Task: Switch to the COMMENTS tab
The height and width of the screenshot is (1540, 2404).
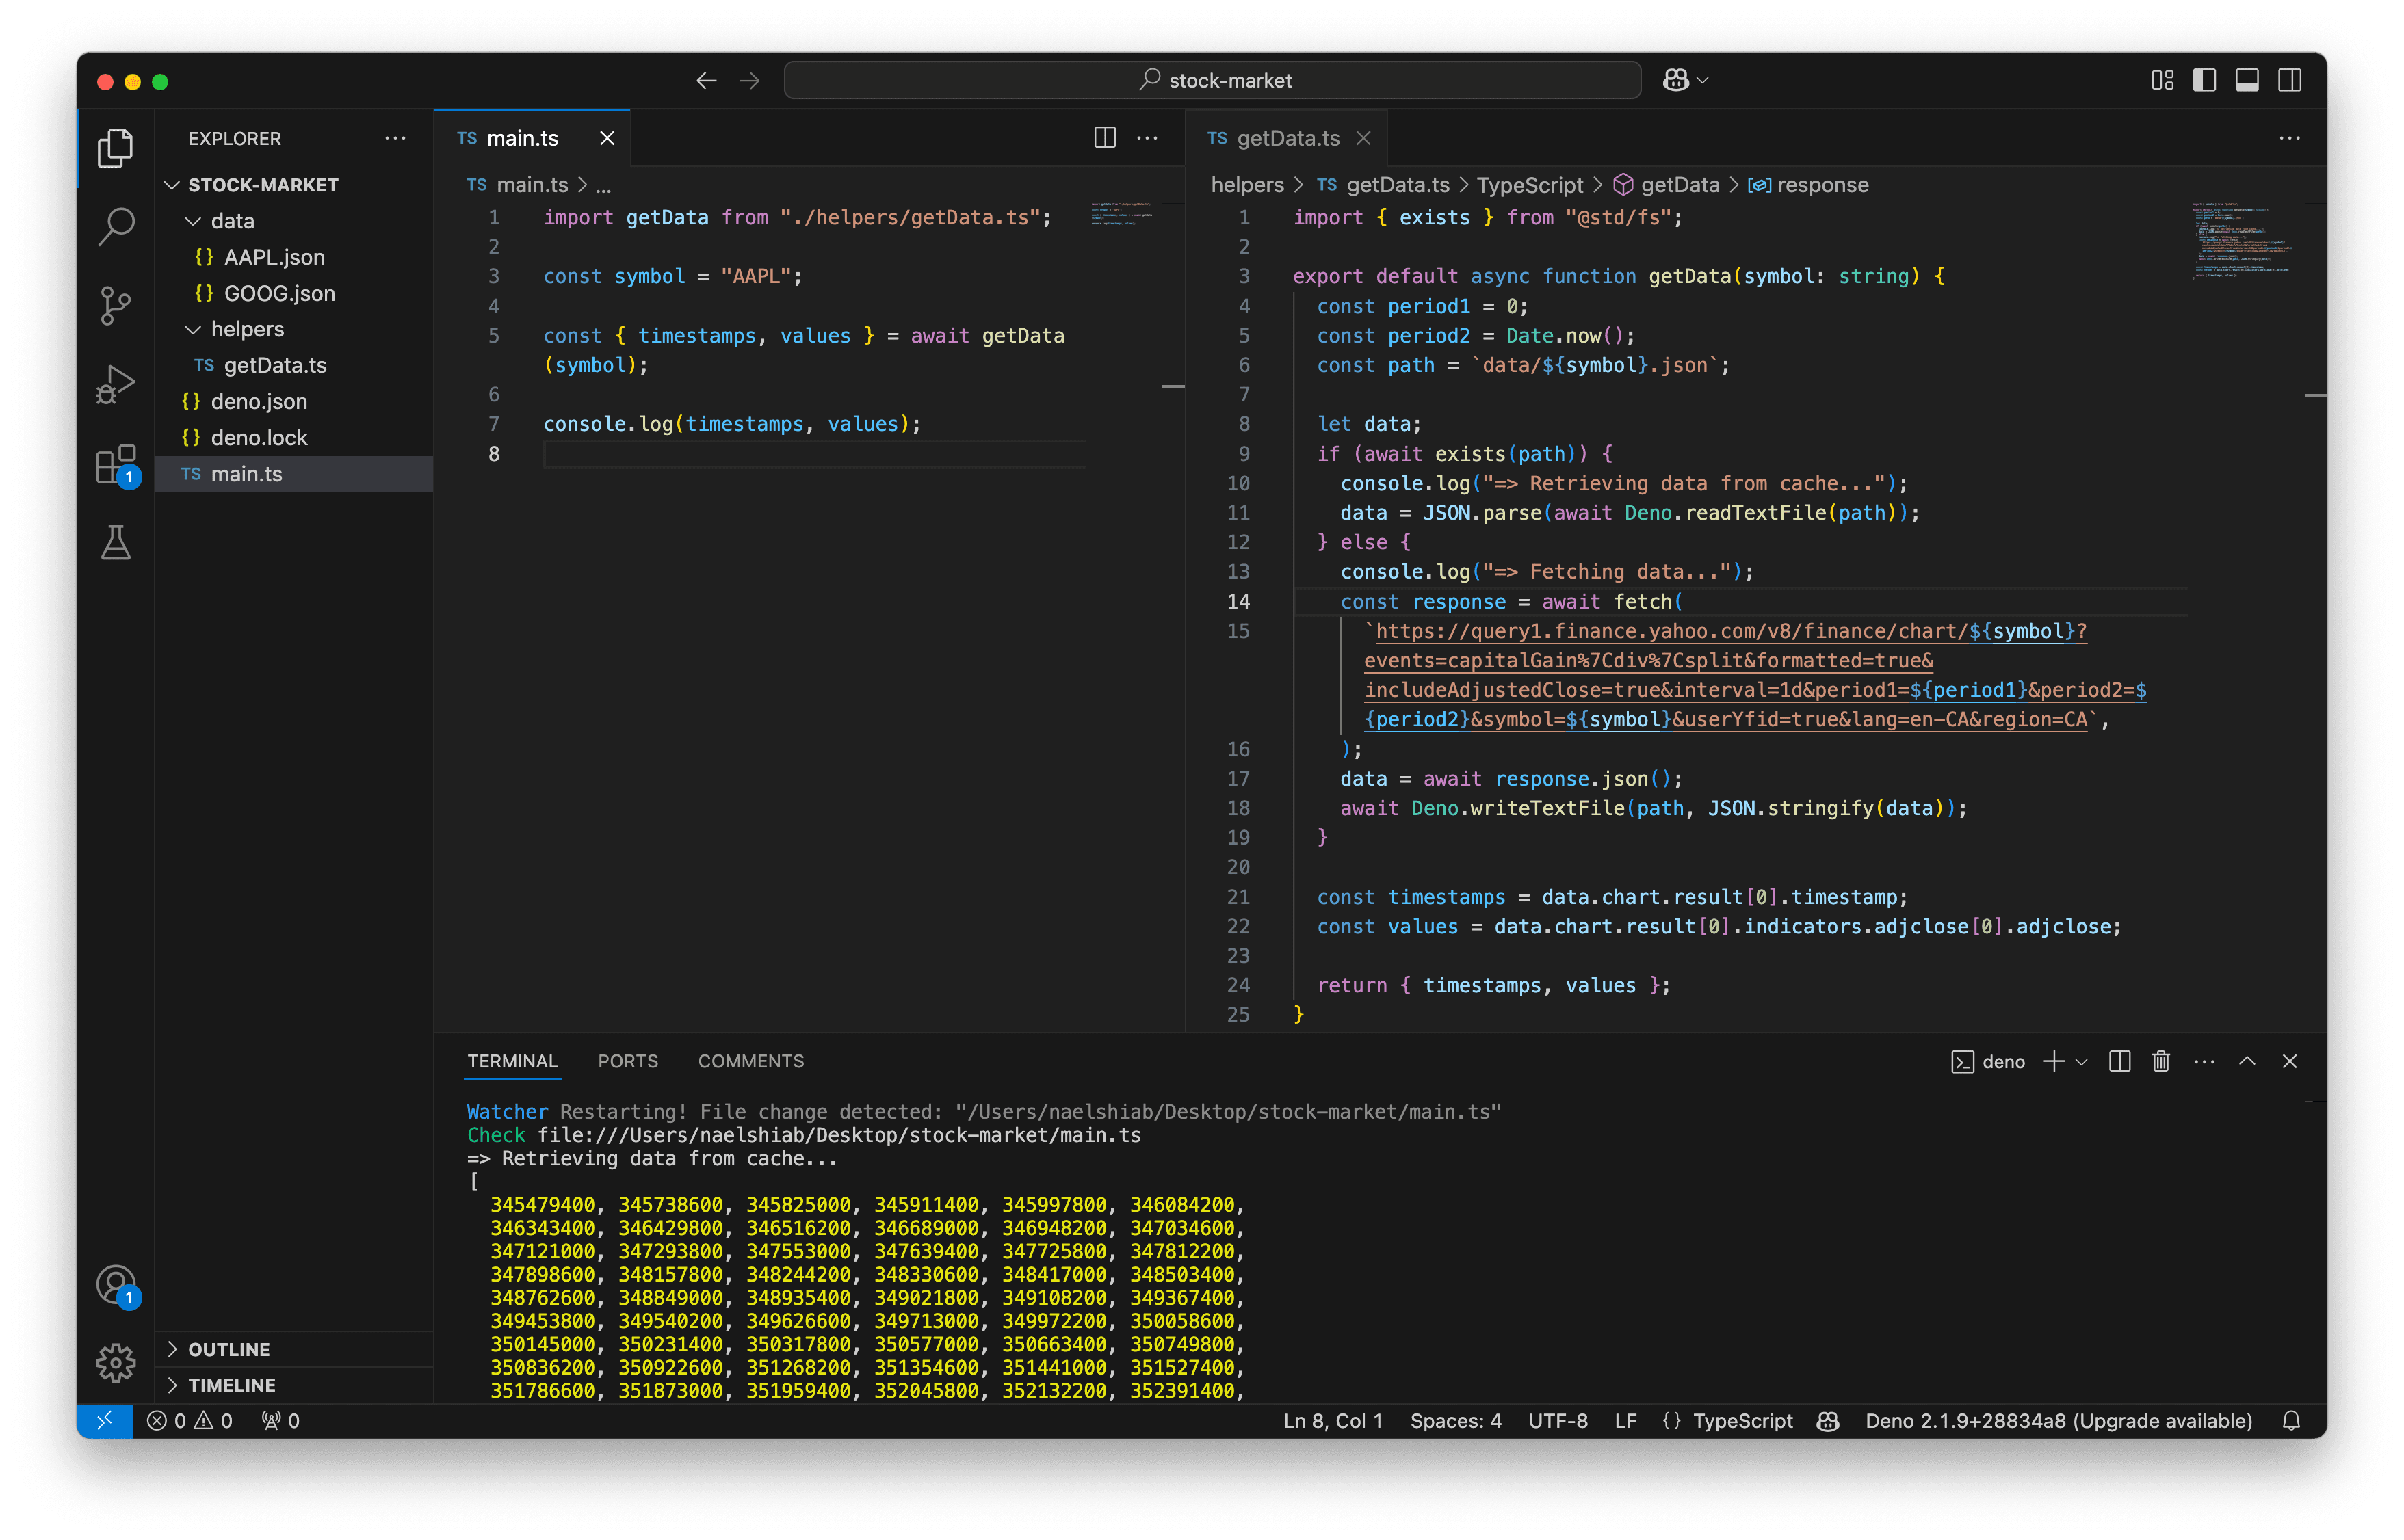Action: [x=750, y=1061]
